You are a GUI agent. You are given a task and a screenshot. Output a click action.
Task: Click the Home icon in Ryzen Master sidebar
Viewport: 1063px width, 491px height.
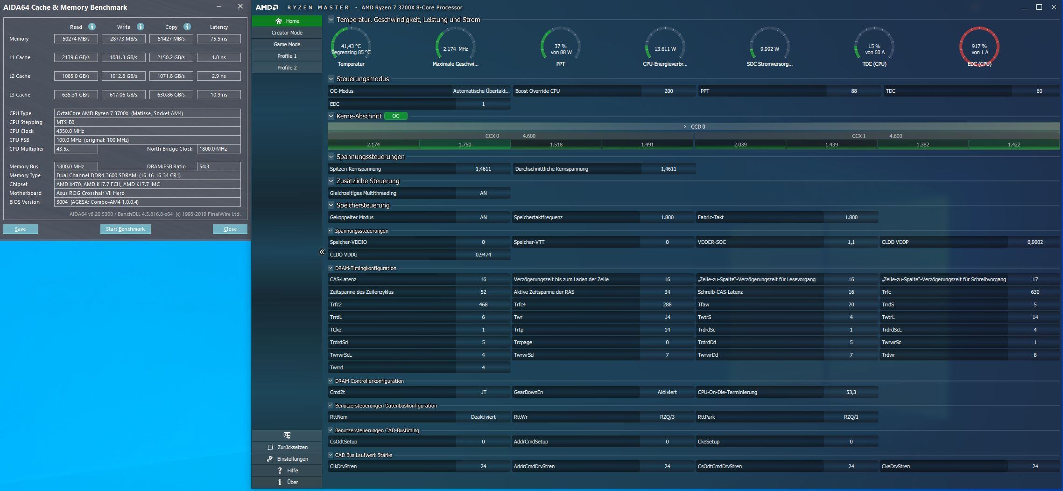click(279, 21)
